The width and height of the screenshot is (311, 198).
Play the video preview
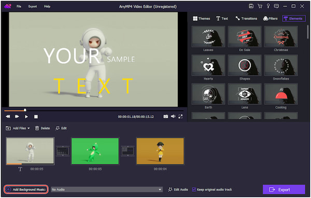coord(26,117)
